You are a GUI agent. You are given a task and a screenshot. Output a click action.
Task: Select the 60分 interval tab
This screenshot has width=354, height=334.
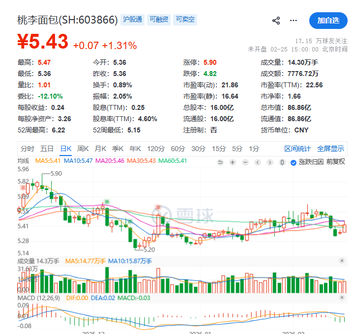[177, 149]
